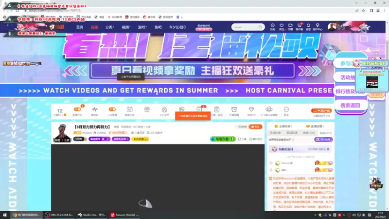Click the 搜索返回 side button
This screenshot has width=389, height=219.
coord(350,105)
